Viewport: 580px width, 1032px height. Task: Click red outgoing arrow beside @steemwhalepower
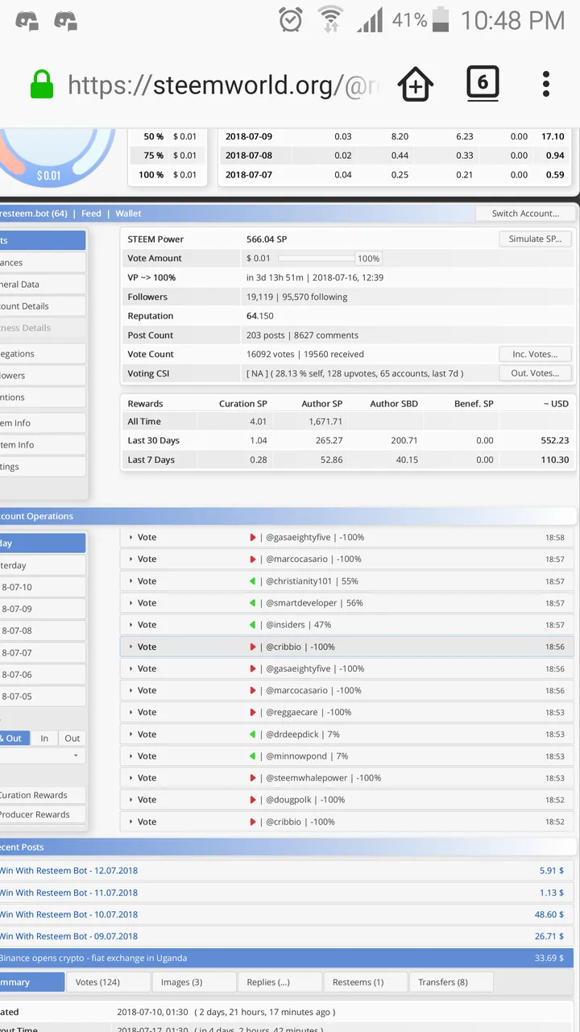(x=253, y=778)
